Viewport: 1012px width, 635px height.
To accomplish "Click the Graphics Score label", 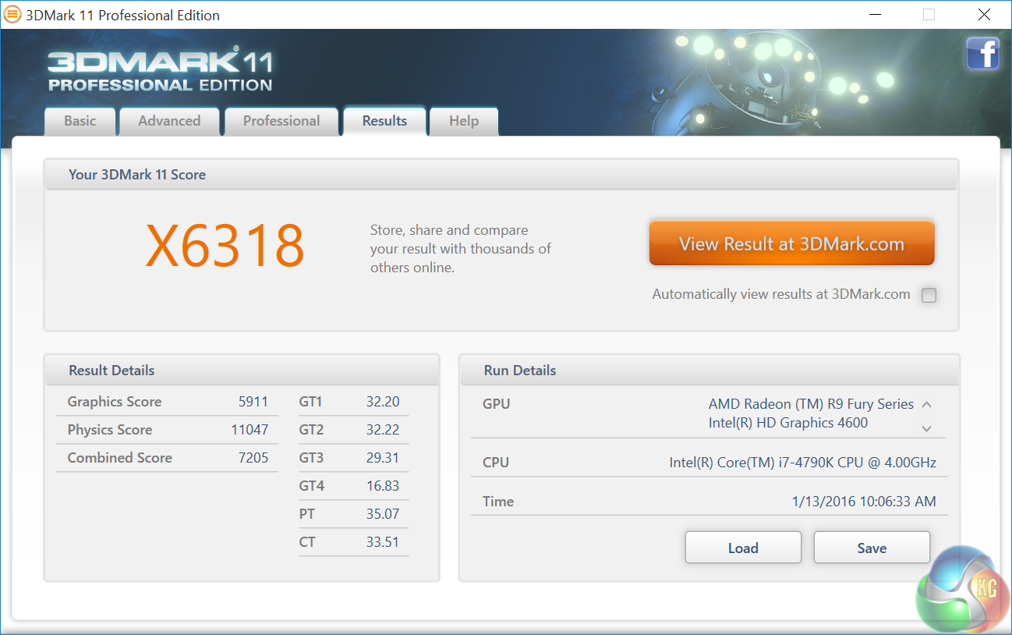I will (115, 402).
